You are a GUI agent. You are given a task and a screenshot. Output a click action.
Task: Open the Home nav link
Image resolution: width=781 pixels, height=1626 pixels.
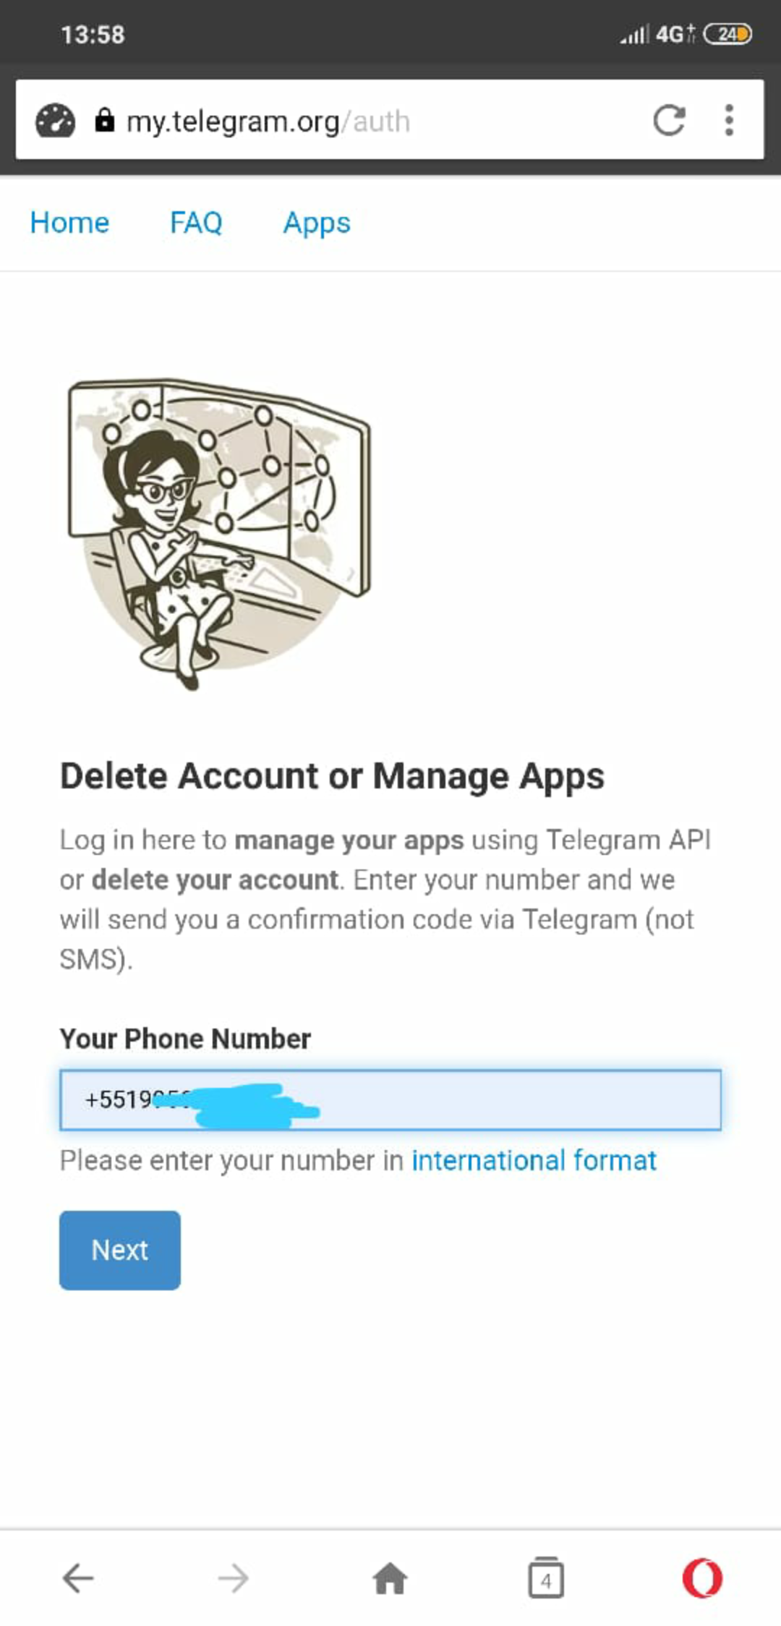[x=69, y=222]
